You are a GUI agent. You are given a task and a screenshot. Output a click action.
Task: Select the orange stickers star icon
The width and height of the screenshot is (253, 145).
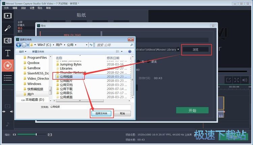(7, 66)
